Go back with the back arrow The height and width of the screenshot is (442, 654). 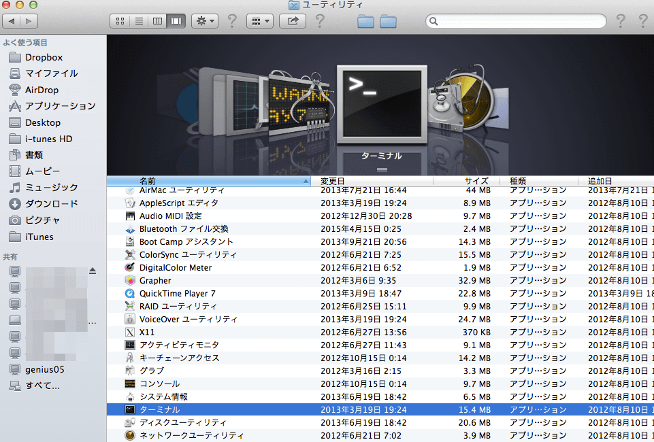(x=12, y=21)
